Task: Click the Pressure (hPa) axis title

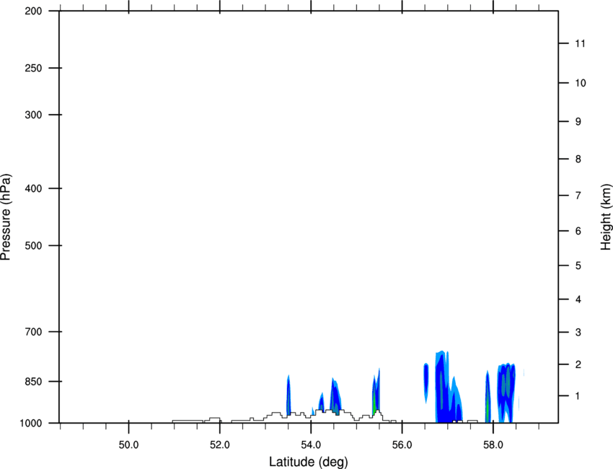Action: click(6, 217)
